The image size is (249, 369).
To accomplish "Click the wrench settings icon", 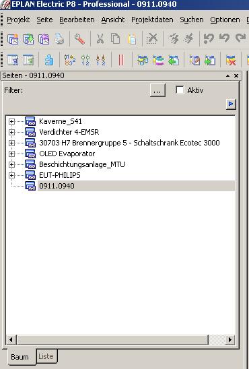I will pos(79,39).
